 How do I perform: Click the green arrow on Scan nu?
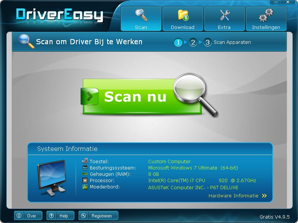89,97
